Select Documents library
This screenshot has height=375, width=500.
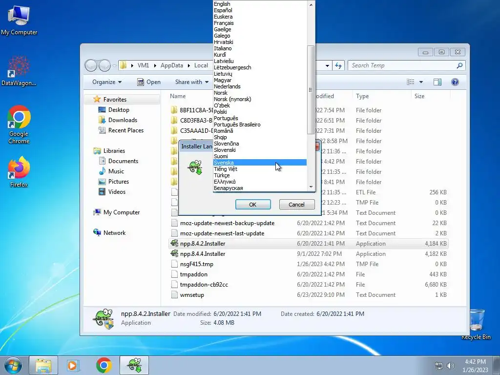[x=123, y=161]
